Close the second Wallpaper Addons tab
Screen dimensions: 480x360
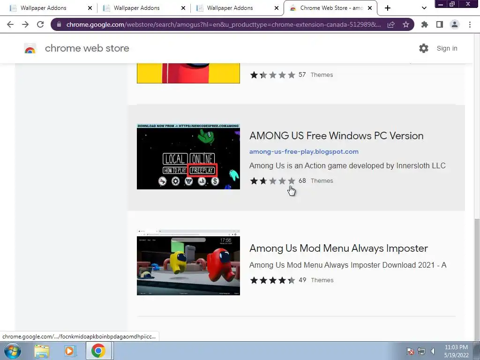coord(183,8)
